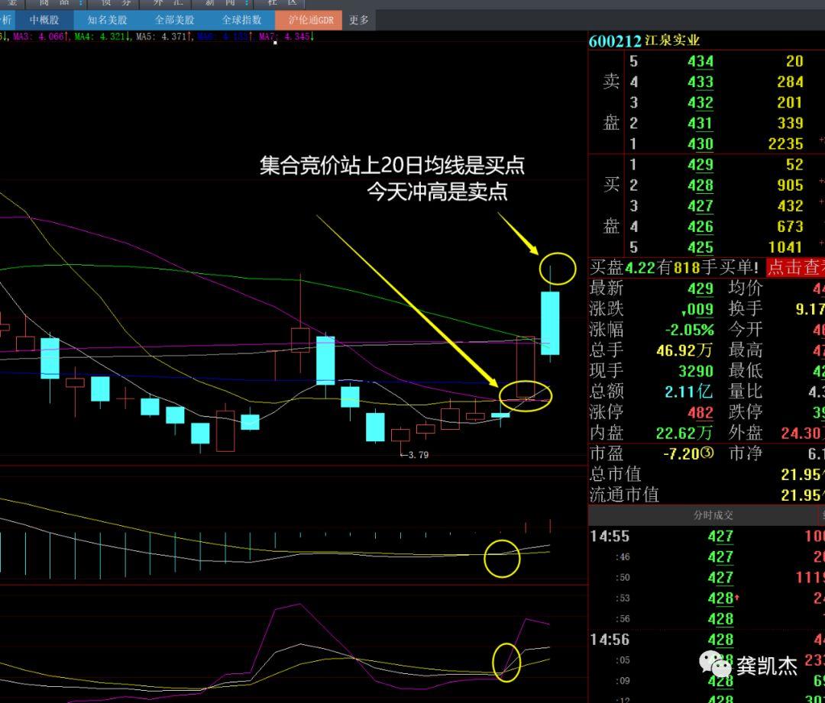Click the MA3: 4.066 indicator label
The width and height of the screenshot is (825, 703).
pyautogui.click(x=41, y=37)
